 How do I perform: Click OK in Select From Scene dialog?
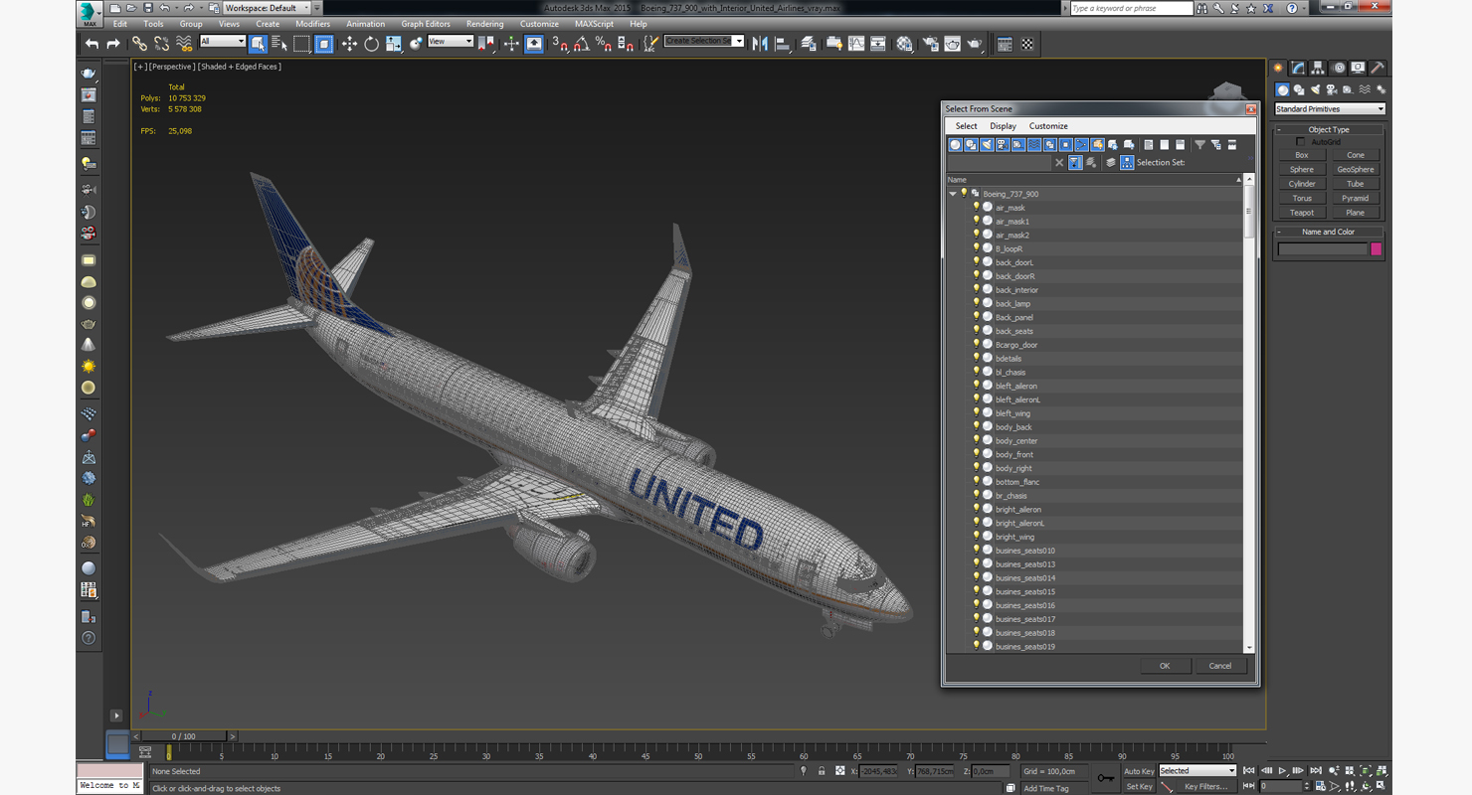(x=1165, y=666)
